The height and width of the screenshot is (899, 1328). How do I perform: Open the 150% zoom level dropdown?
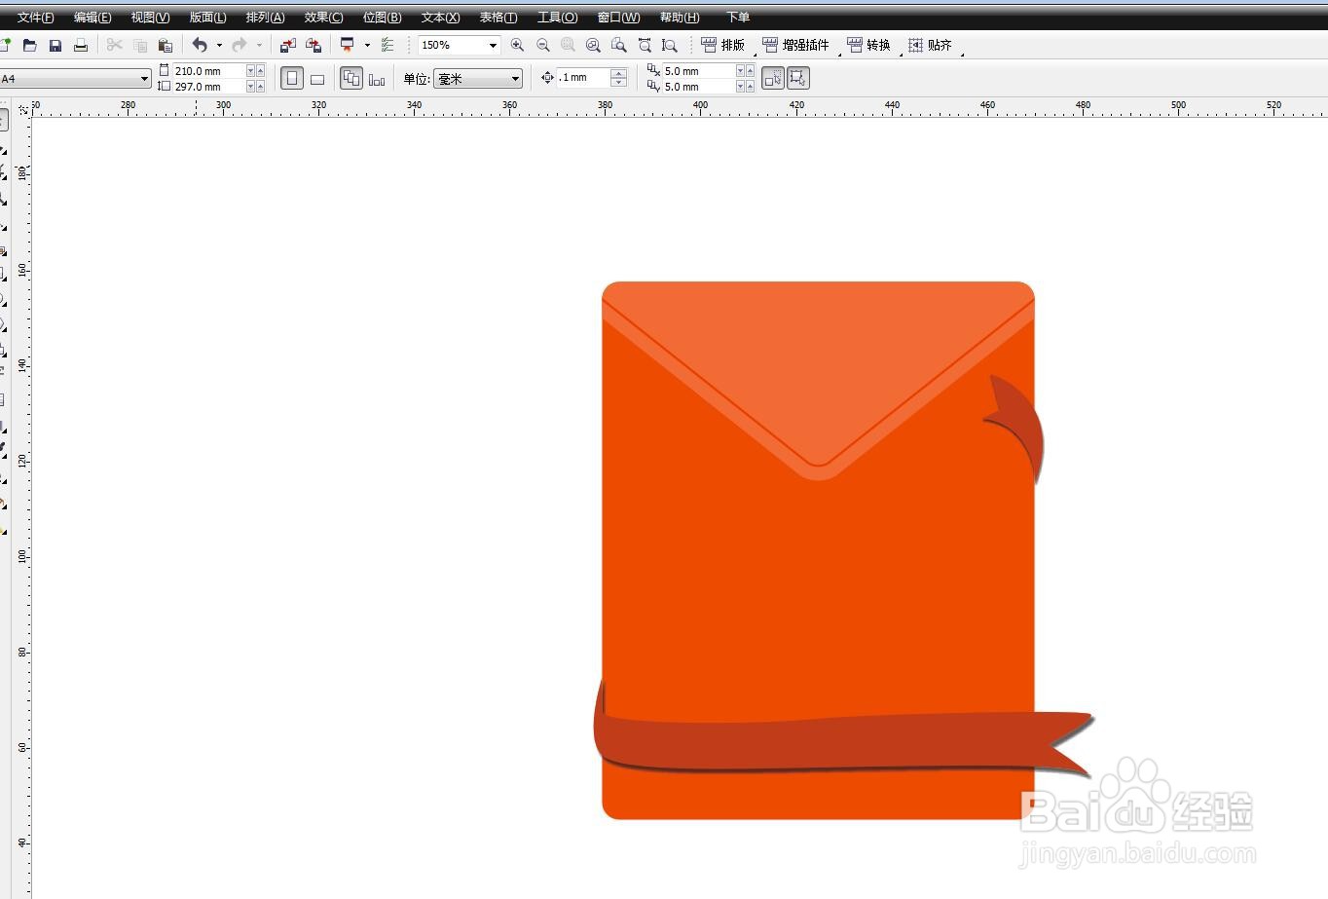click(x=493, y=46)
